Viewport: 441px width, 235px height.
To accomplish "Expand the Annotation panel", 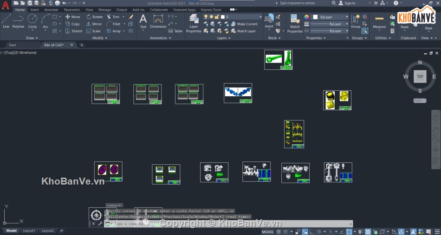I will pos(160,38).
